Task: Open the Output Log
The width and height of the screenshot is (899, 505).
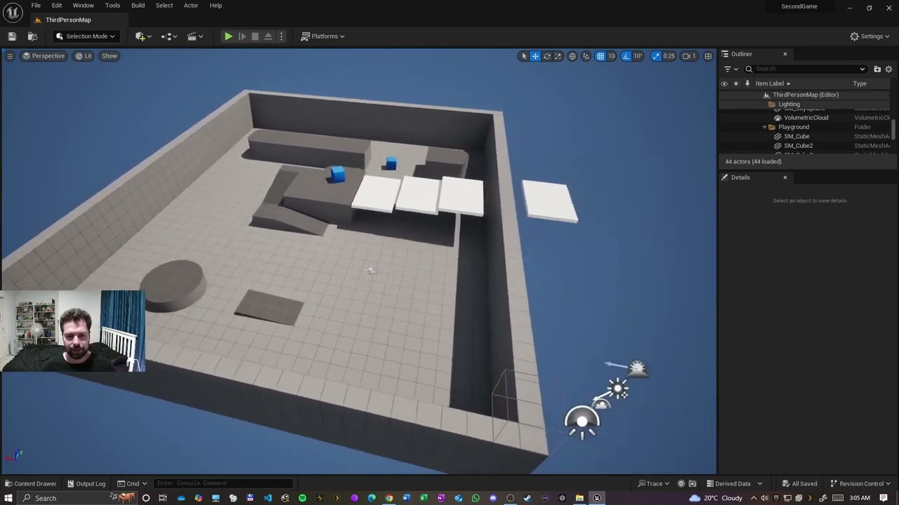Action: click(86, 483)
